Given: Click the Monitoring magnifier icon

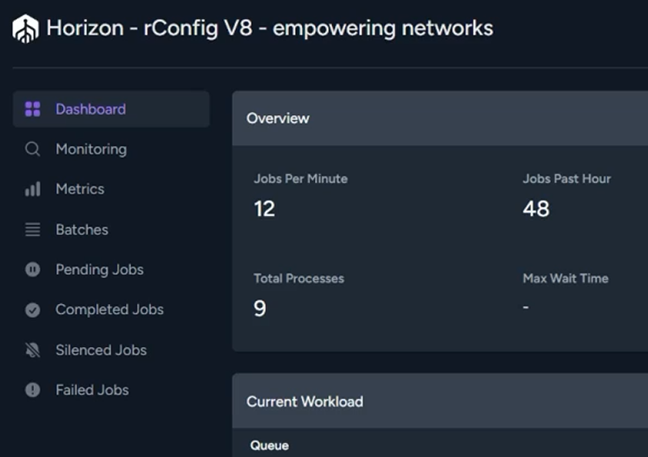Looking at the screenshot, I should tap(32, 149).
